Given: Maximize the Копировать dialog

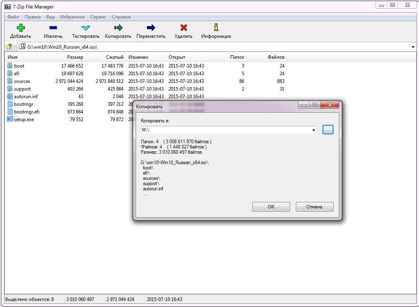Looking at the screenshot, I should (315, 105).
